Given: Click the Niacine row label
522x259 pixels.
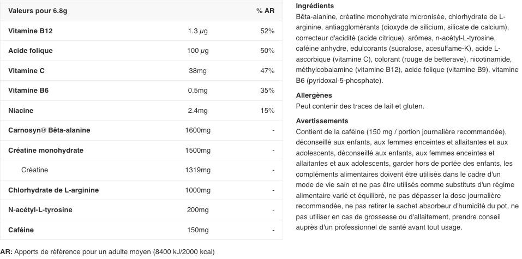Looking at the screenshot, I should tap(21, 111).
